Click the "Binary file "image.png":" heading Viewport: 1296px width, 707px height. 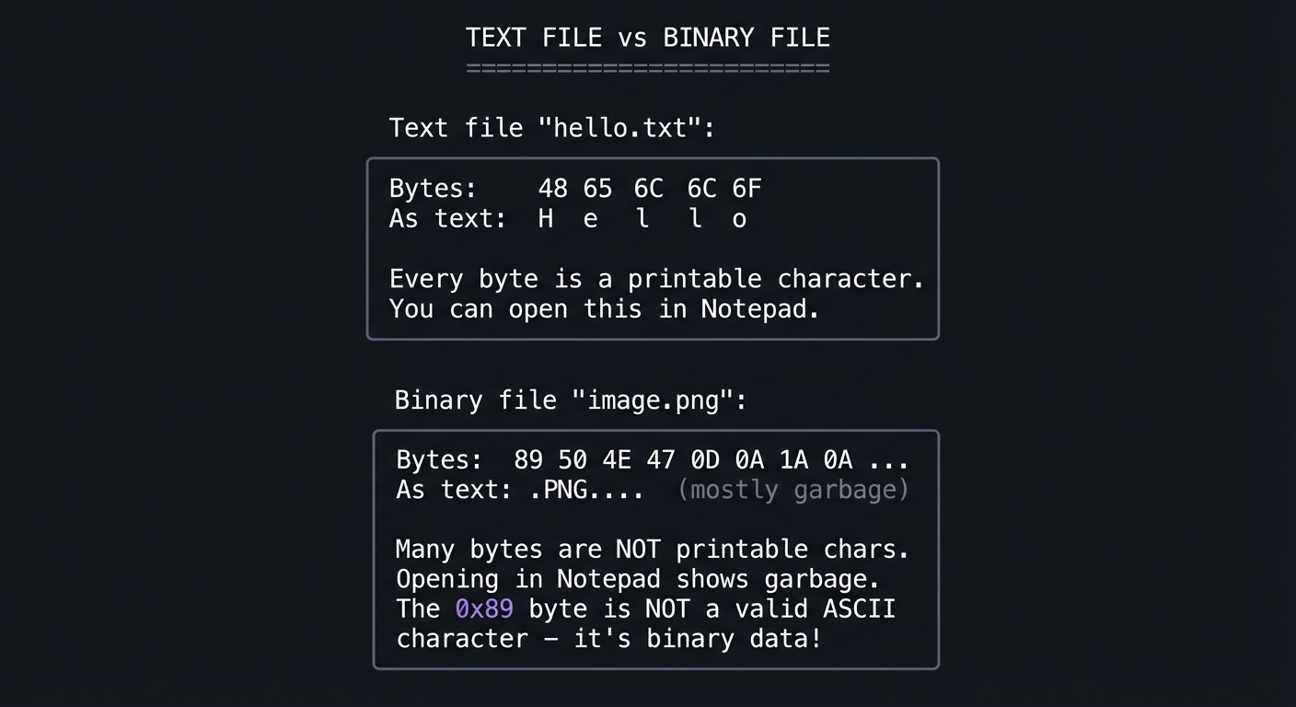point(570,400)
